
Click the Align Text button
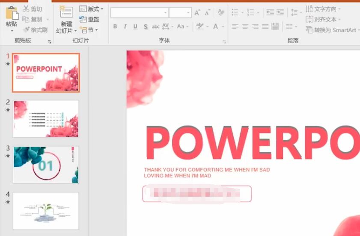click(323, 19)
